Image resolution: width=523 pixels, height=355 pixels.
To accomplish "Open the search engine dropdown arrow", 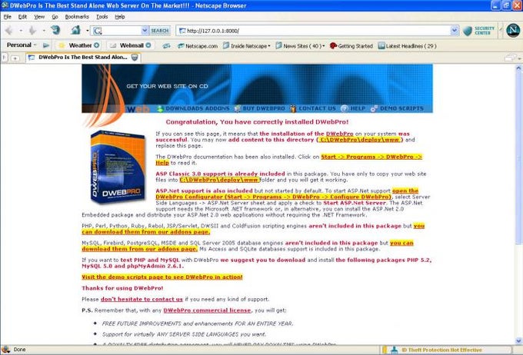I will [145, 31].
